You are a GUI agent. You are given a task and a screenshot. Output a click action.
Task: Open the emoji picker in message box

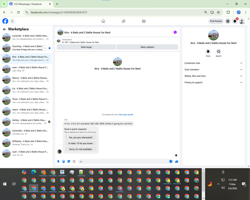click(170, 161)
